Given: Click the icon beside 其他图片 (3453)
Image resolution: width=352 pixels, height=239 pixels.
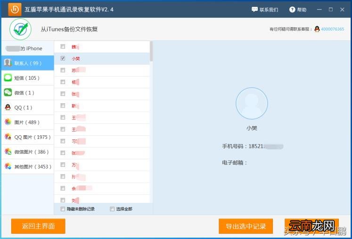Looking at the screenshot, I should (x=8, y=166).
